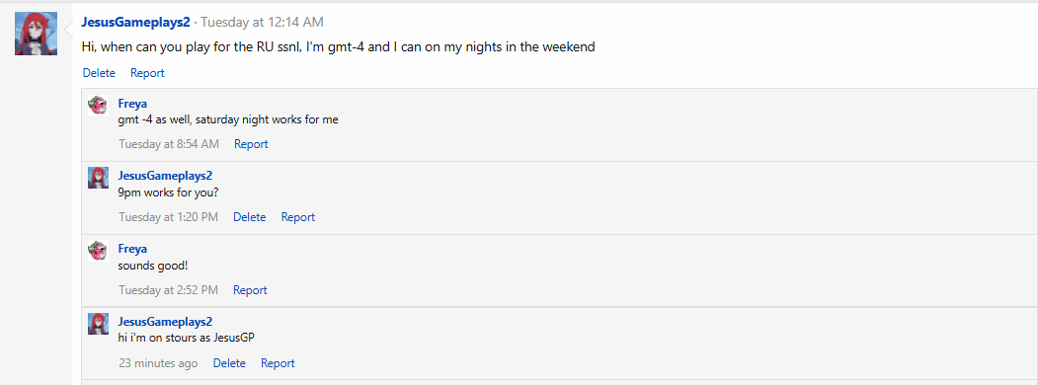The height and width of the screenshot is (385, 1038).
Task: Delete the '9pm works for you?' comment
Action: point(250,217)
